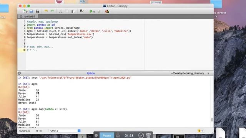Redo the last undone edit
The height and width of the screenshot is (138, 246).
(52, 11)
